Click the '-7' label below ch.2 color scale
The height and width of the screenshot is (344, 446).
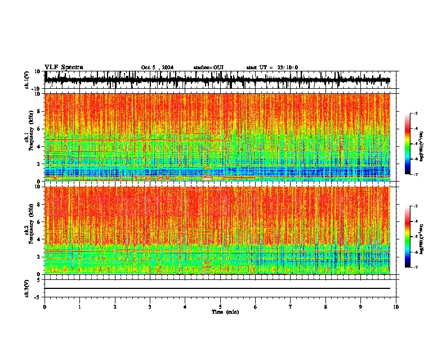point(416,267)
